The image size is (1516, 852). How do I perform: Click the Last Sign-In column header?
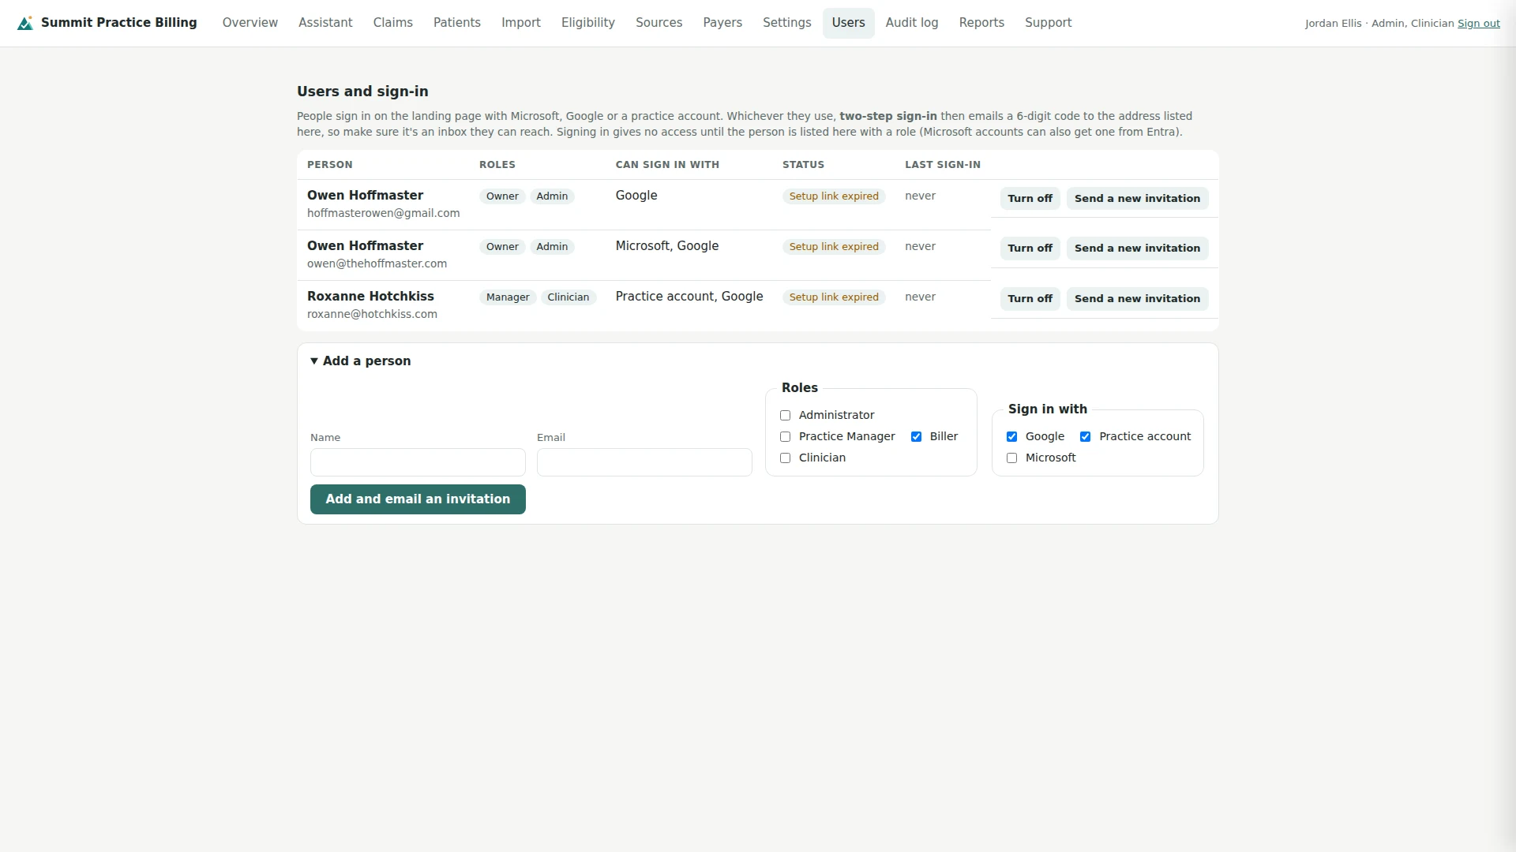(x=943, y=165)
